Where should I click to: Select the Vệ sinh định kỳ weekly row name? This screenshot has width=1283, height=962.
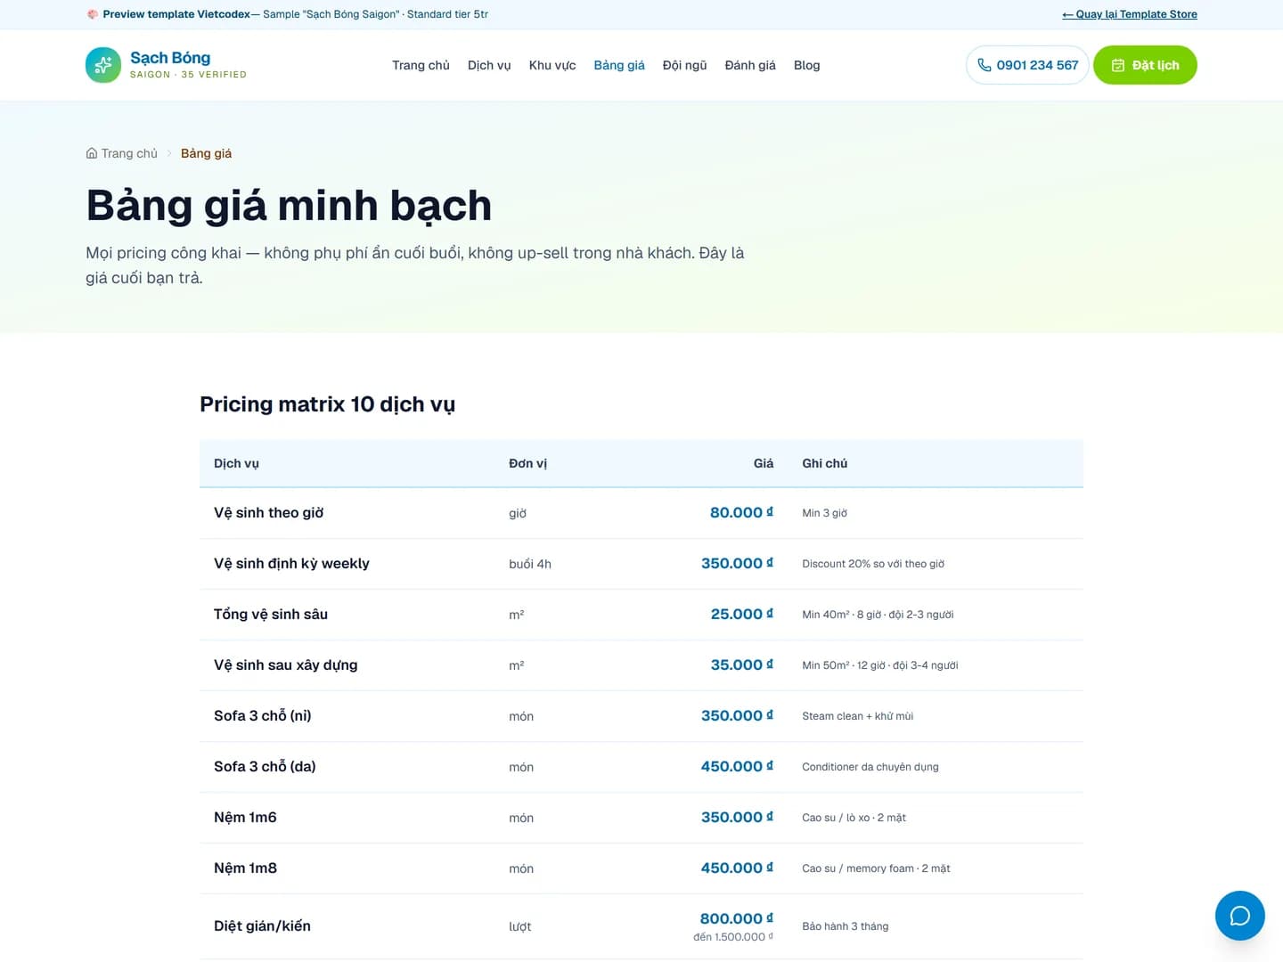click(291, 564)
